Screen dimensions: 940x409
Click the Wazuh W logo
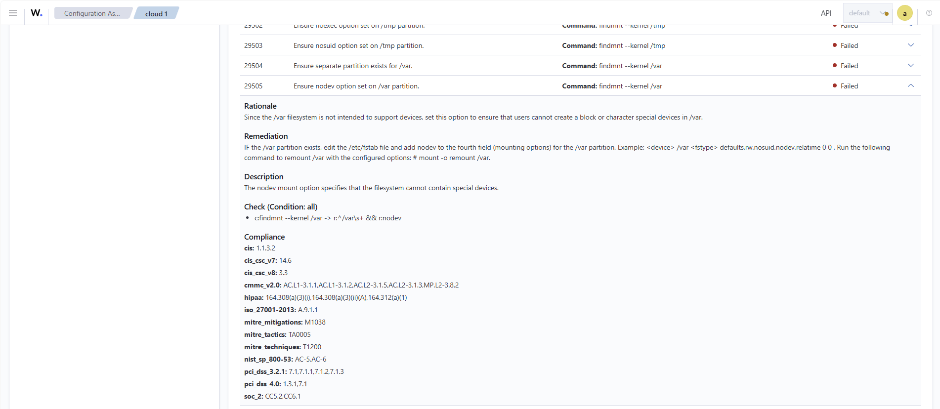click(x=37, y=13)
